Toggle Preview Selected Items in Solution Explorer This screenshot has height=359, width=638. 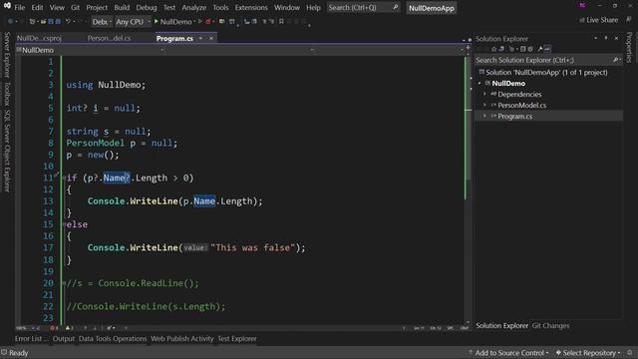click(x=547, y=49)
